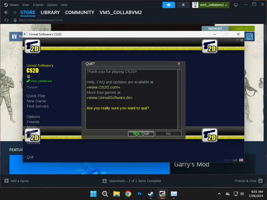267x200 pixels.
Task: Open Photoshop from the taskbar
Action: [x=139, y=194]
